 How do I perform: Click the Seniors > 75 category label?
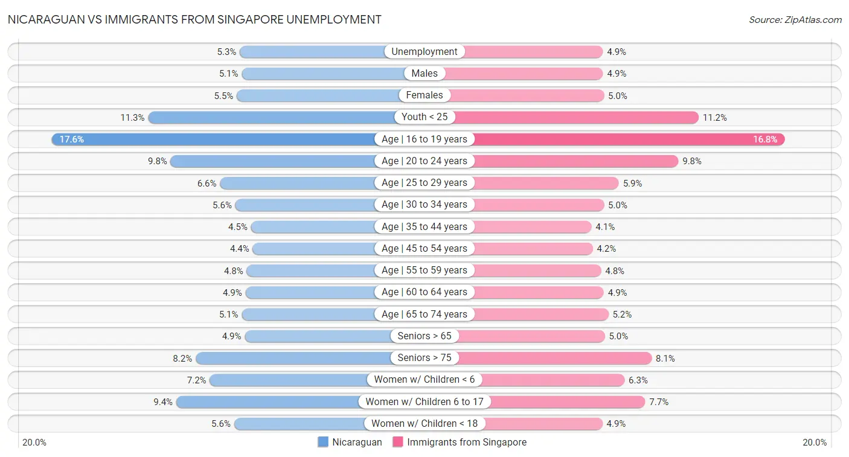coord(425,358)
